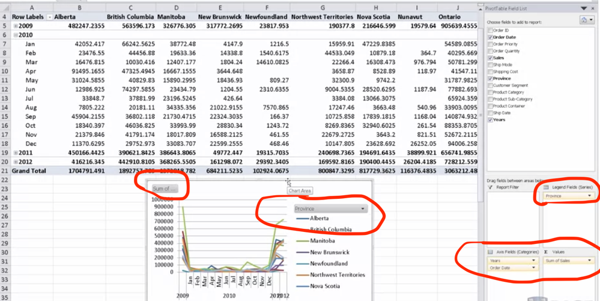Screen dimensions: 600x301
Task: Select the Grand Total row label
Action: (32, 171)
